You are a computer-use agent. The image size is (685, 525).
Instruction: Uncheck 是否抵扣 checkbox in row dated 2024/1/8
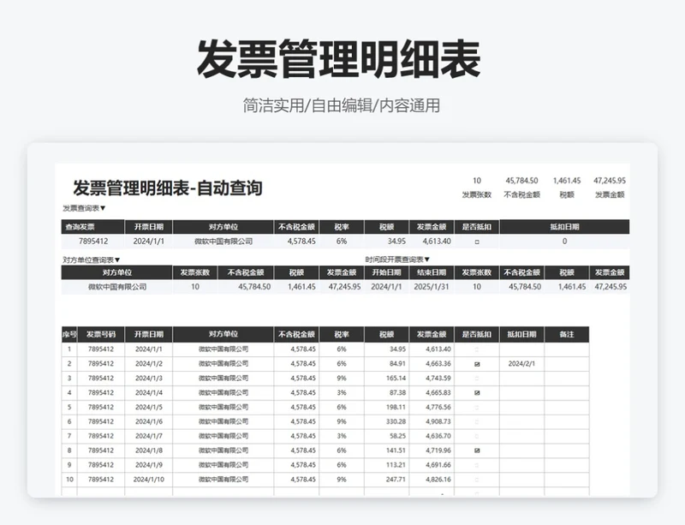477,450
